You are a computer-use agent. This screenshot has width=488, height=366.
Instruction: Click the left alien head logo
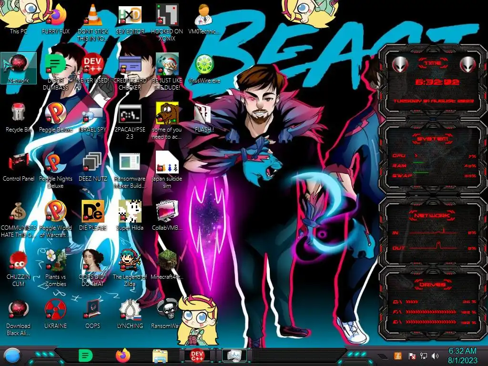click(x=399, y=65)
